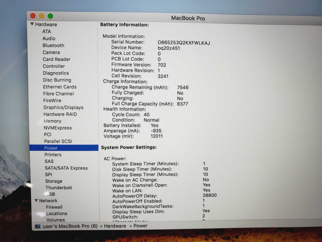Select Hardware RAID entry

pos(60,114)
